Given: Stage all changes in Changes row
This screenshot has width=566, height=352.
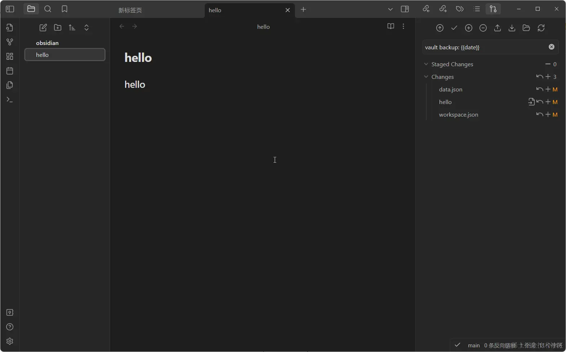Looking at the screenshot, I should [548, 77].
